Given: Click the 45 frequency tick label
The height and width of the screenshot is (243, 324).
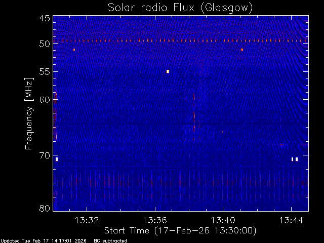Looking at the screenshot, I should (x=45, y=19).
